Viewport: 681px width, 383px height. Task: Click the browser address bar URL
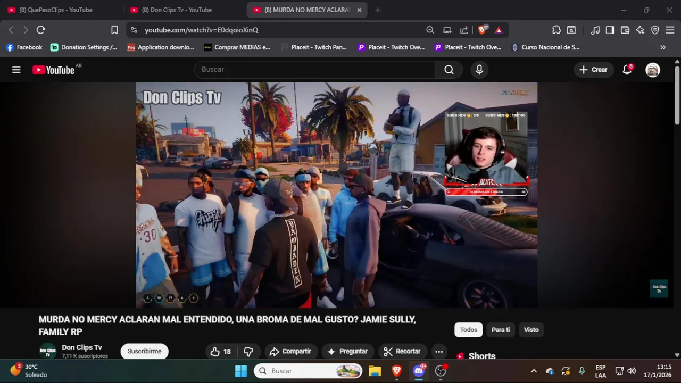click(202, 30)
